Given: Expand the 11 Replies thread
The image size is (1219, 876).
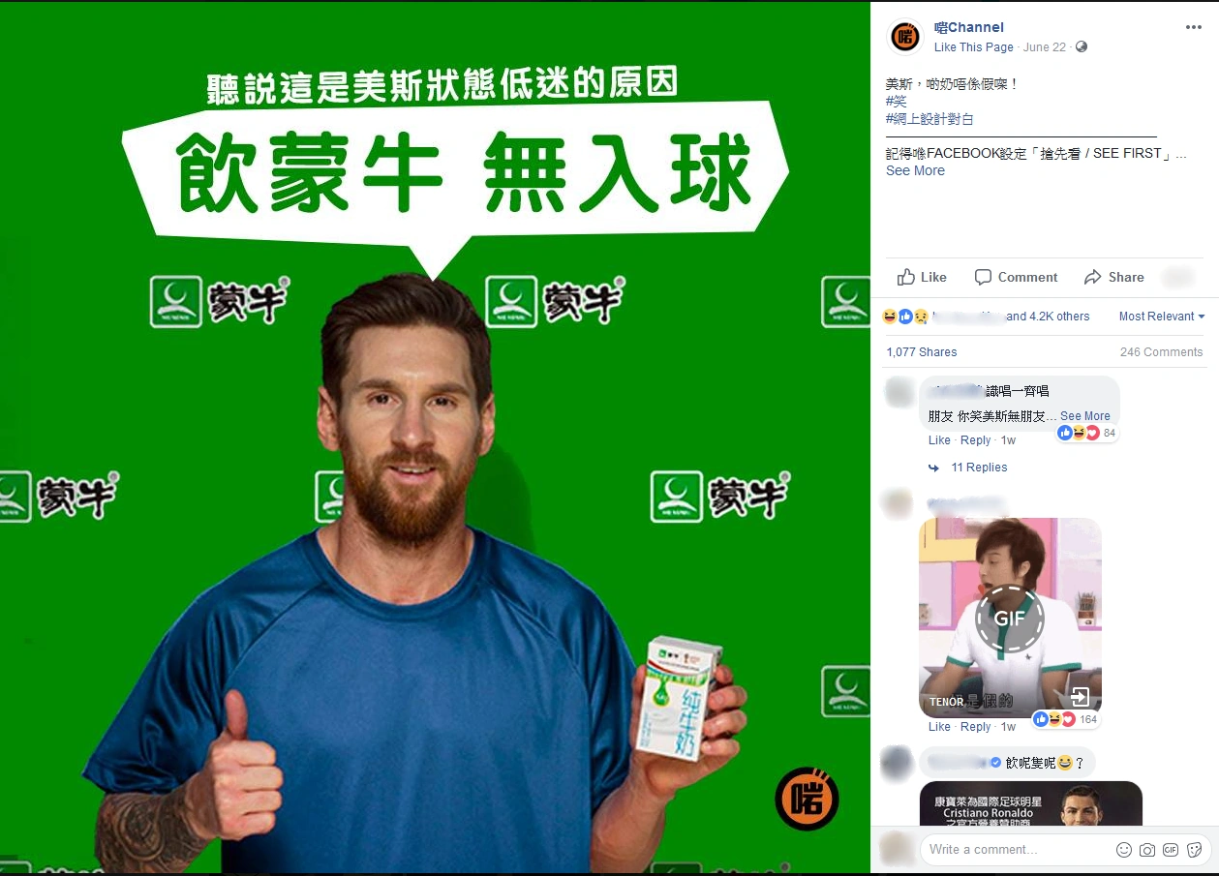Looking at the screenshot, I should coord(979,468).
